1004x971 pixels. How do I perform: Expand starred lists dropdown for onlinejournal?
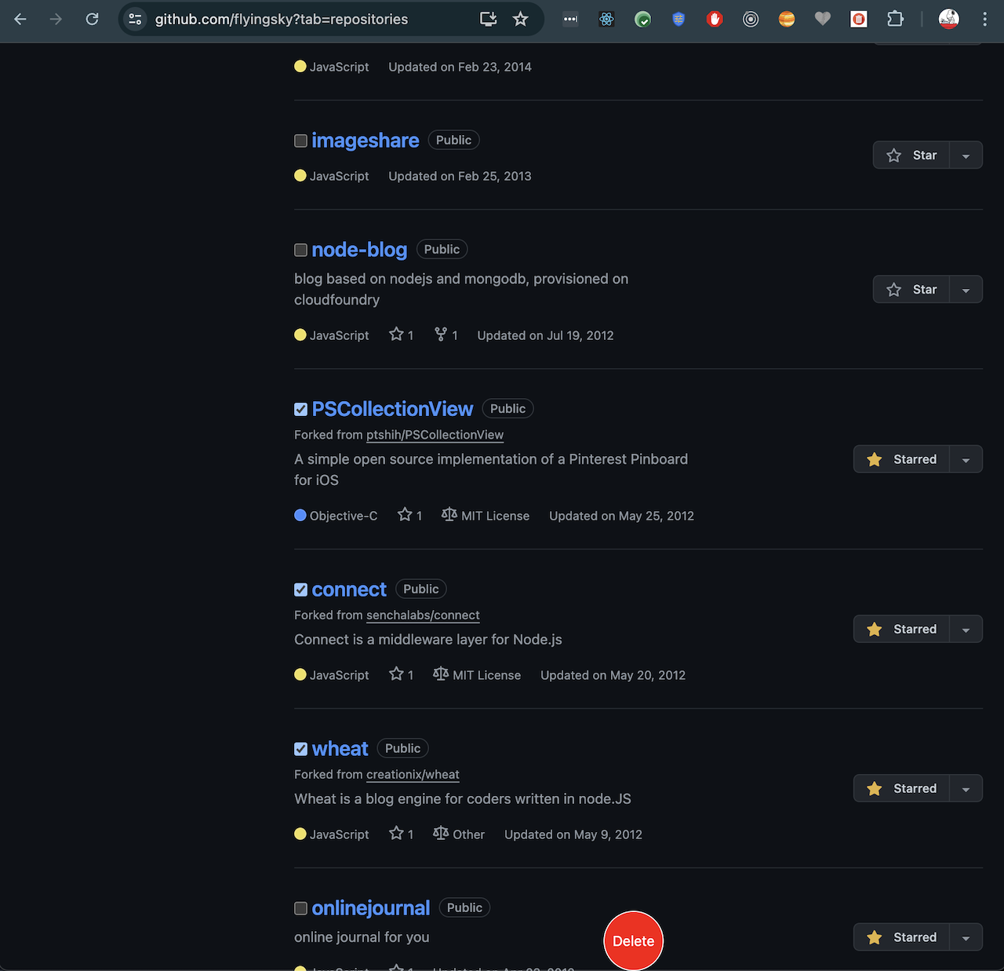pos(966,937)
